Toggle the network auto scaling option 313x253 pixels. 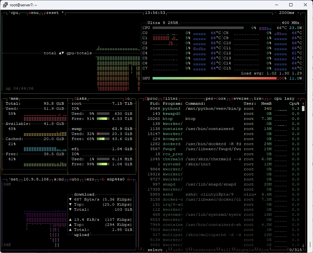(74, 179)
